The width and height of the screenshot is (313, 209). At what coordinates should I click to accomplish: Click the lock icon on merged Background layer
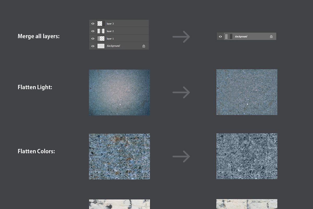pos(271,37)
